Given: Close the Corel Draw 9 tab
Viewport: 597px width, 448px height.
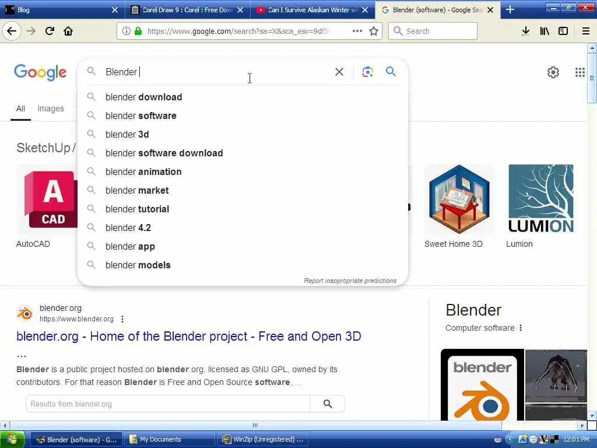Looking at the screenshot, I should click(x=240, y=10).
